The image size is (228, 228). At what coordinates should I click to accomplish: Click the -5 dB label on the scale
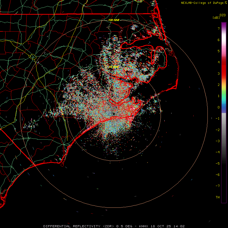pos(218,164)
